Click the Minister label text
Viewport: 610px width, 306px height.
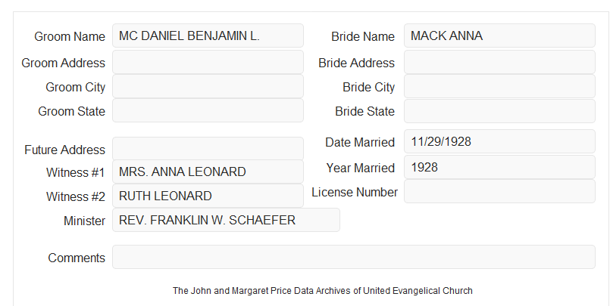[x=84, y=221]
